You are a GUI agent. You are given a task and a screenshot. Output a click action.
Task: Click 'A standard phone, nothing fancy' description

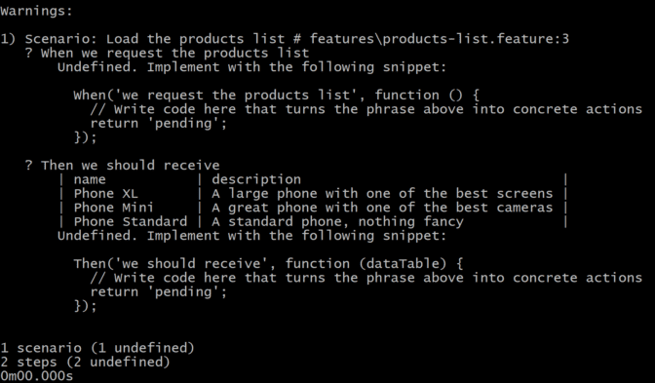pyautogui.click(x=337, y=222)
